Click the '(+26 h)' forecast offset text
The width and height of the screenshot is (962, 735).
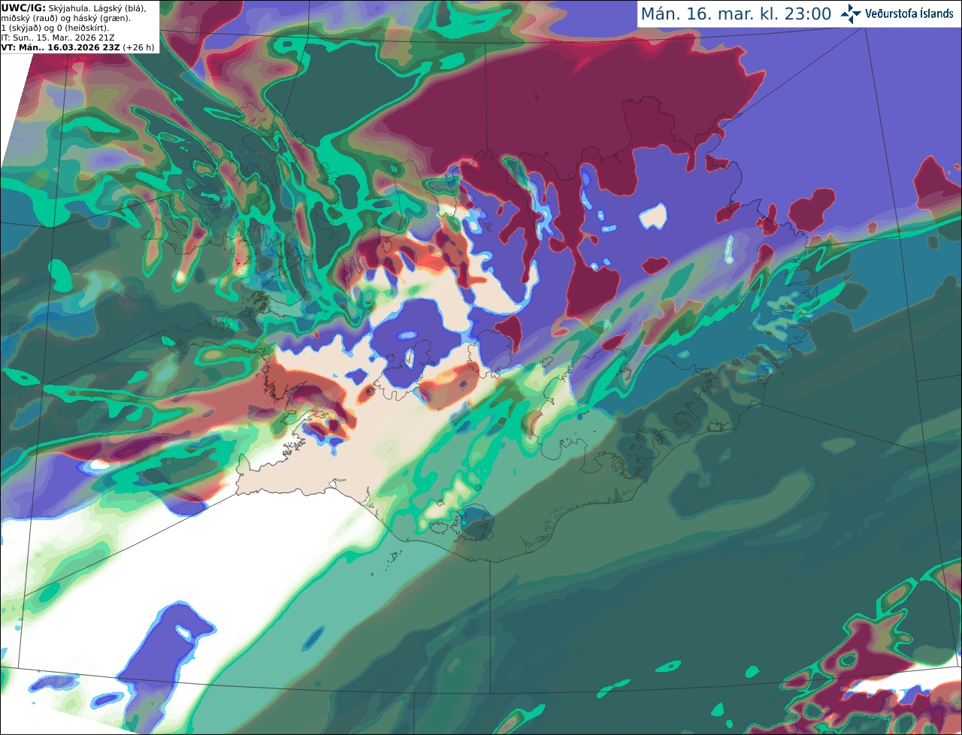[138, 47]
